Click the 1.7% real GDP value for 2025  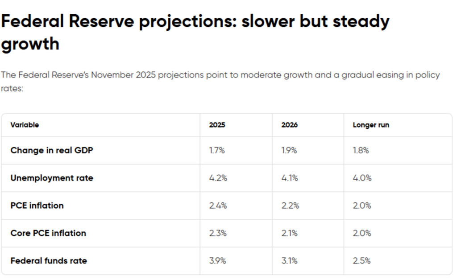click(217, 150)
